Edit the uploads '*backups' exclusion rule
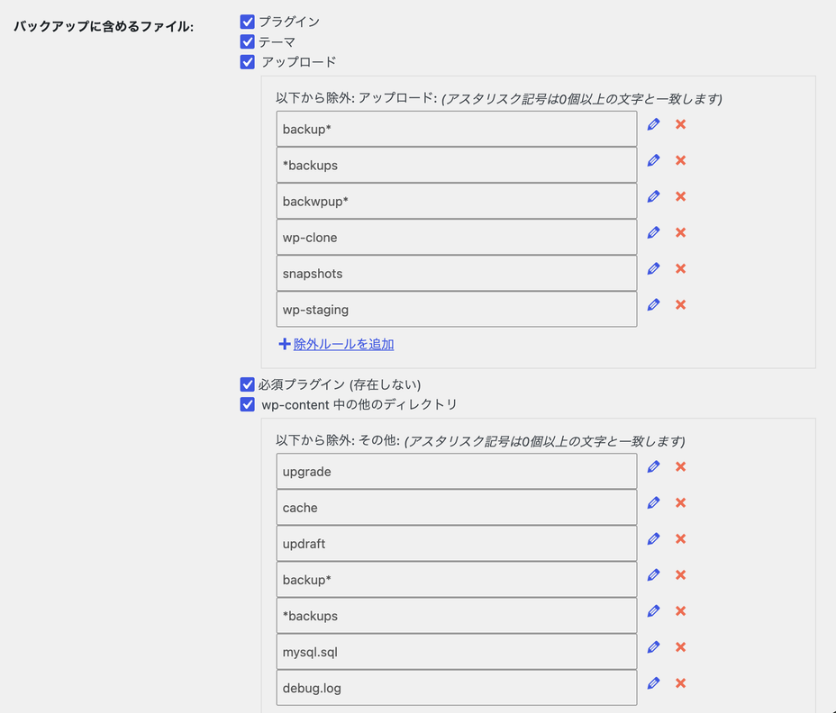The height and width of the screenshot is (713, 836). coord(653,160)
